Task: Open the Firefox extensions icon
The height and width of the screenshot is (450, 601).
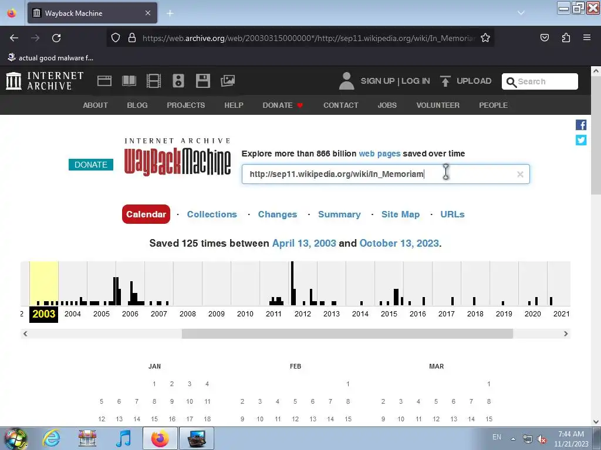Action: (x=566, y=38)
